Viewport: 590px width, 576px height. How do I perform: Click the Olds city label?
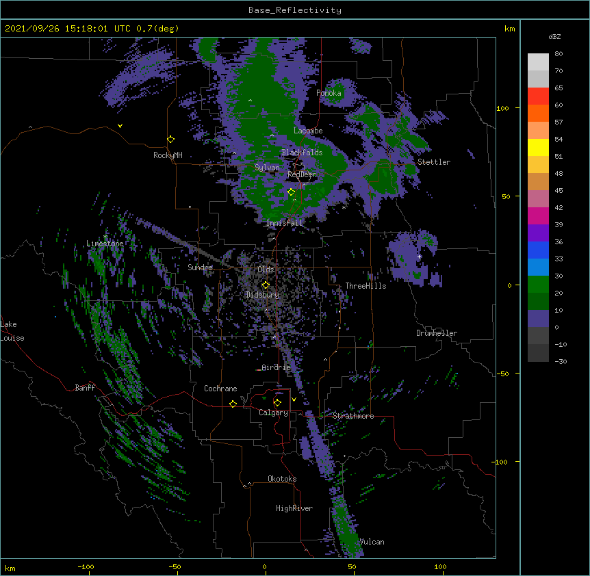click(x=266, y=270)
